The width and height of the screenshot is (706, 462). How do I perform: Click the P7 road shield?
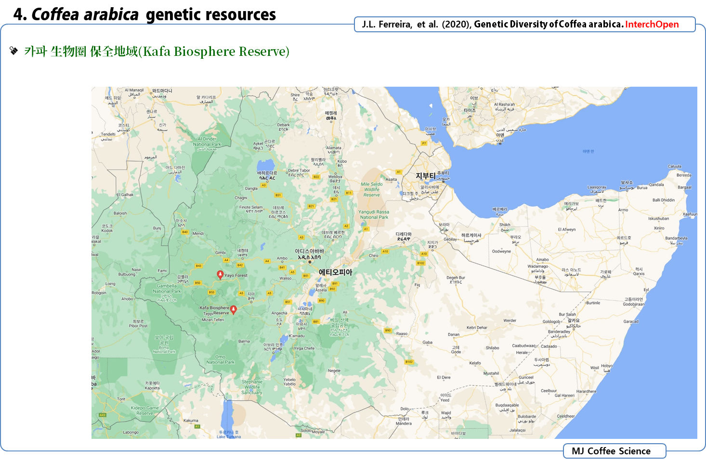point(424,143)
